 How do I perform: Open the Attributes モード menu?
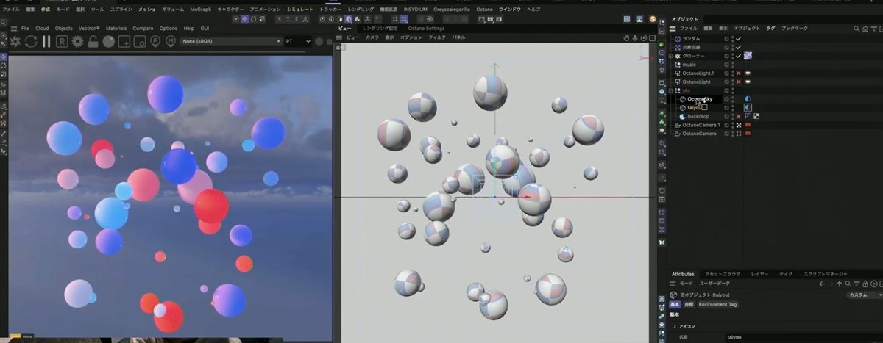click(685, 284)
